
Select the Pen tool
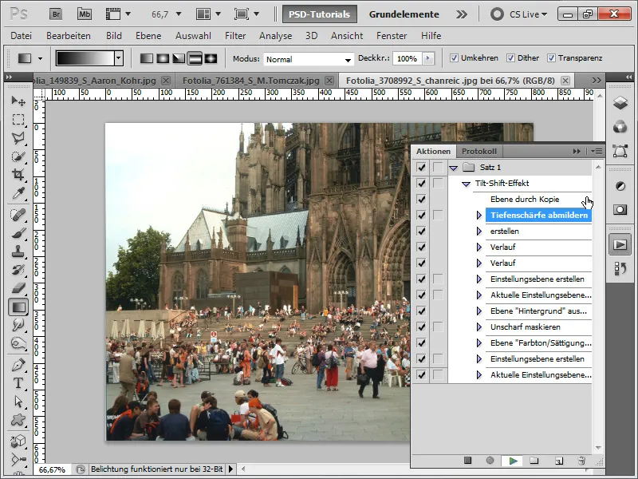[18, 365]
